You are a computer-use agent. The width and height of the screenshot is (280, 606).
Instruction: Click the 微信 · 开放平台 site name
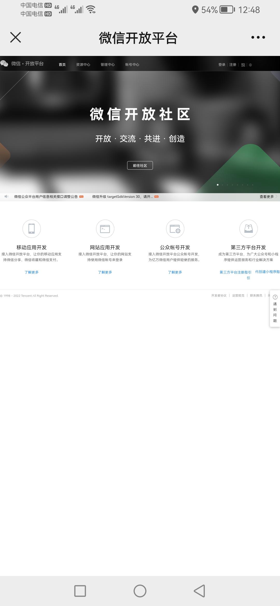pyautogui.click(x=27, y=63)
